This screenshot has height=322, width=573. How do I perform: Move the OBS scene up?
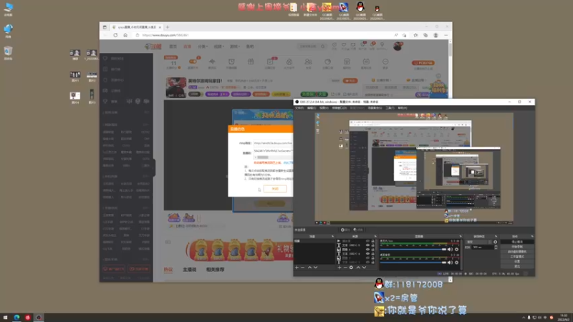click(310, 268)
